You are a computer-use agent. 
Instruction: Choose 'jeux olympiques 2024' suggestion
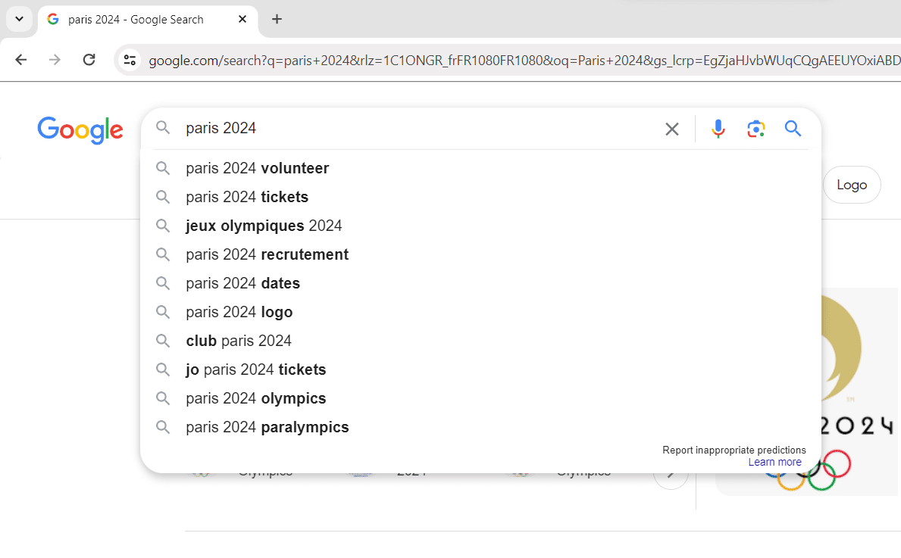click(x=264, y=226)
